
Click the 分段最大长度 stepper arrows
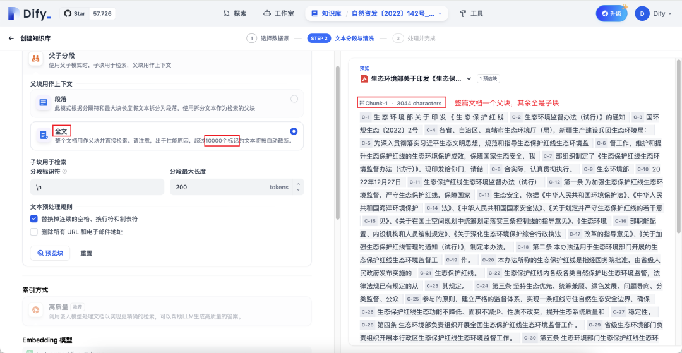pos(298,187)
